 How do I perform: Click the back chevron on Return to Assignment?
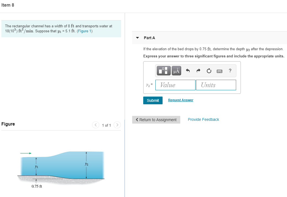(137, 119)
